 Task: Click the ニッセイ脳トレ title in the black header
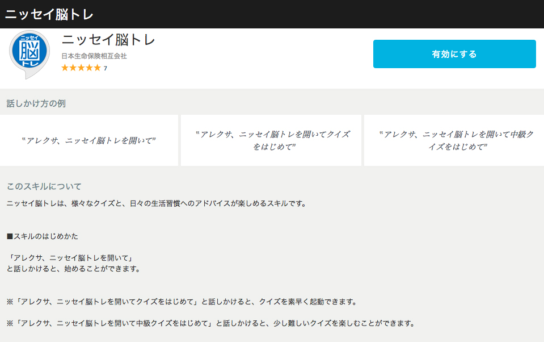tap(49, 15)
